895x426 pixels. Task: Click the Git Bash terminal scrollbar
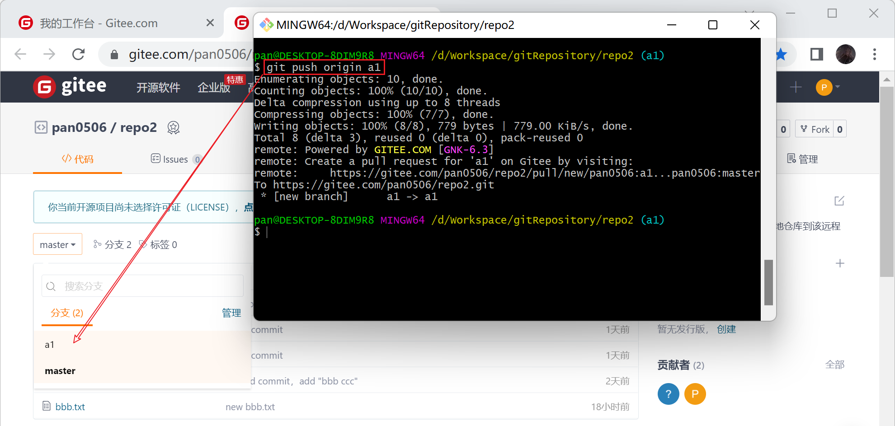coord(768,282)
